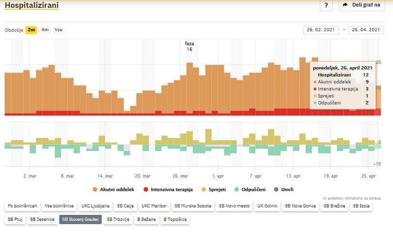This screenshot has width=393, height=233.
Task: Select the SB Slovenj Gradec hospital button
Action: coord(80,219)
